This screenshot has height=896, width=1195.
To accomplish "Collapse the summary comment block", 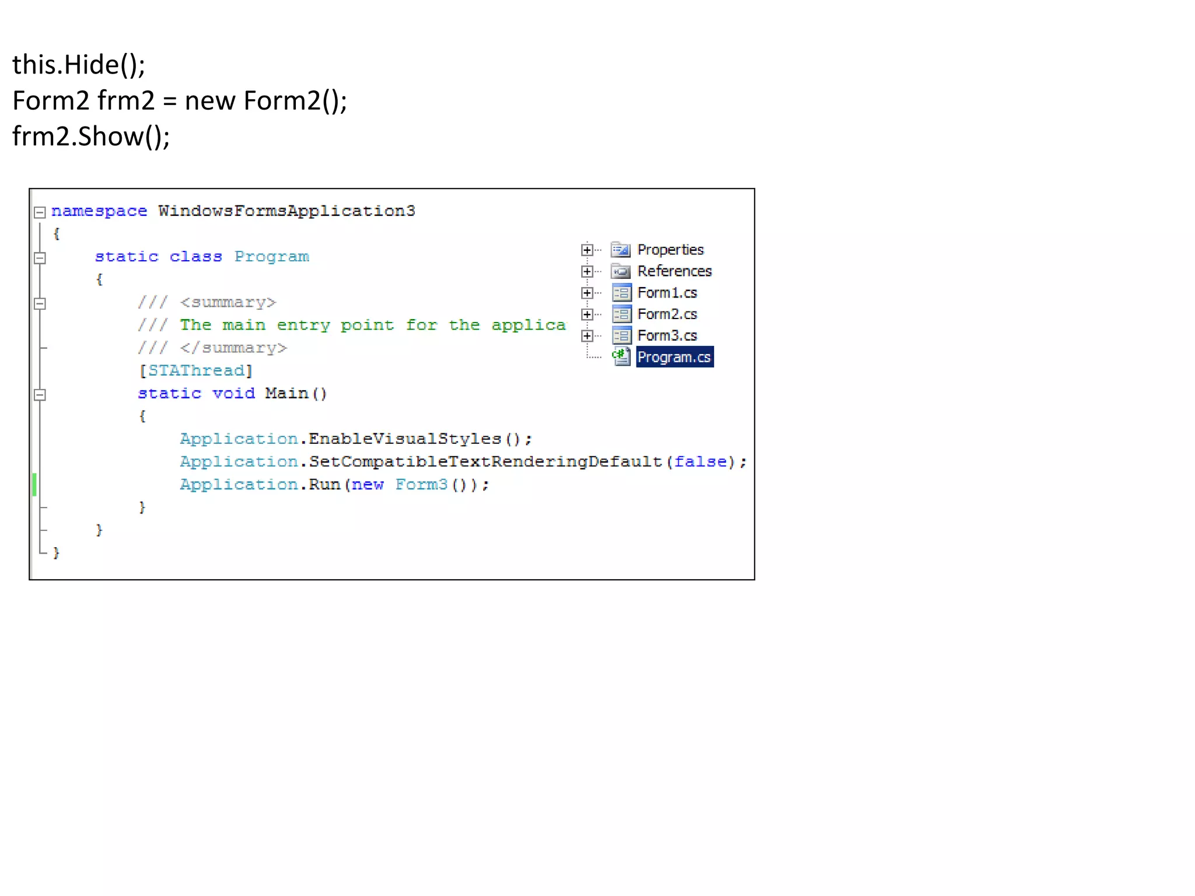I will (x=40, y=303).
